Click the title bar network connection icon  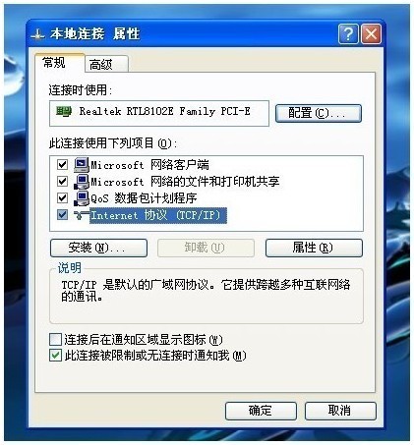click(38, 34)
